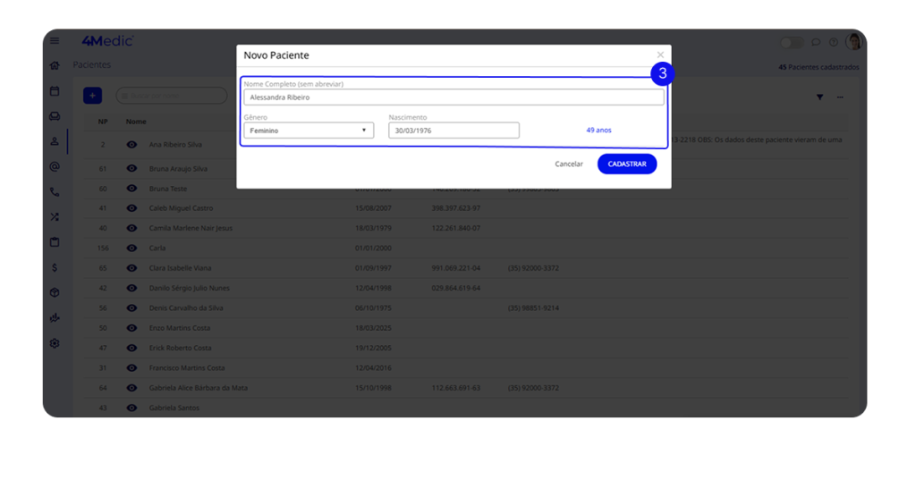Open financial section dollar sign icon
916x480 pixels.
55,267
